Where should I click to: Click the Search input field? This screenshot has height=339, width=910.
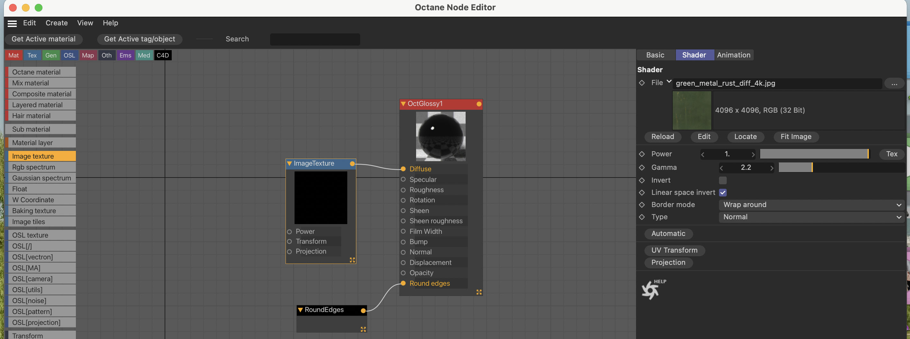click(x=315, y=39)
